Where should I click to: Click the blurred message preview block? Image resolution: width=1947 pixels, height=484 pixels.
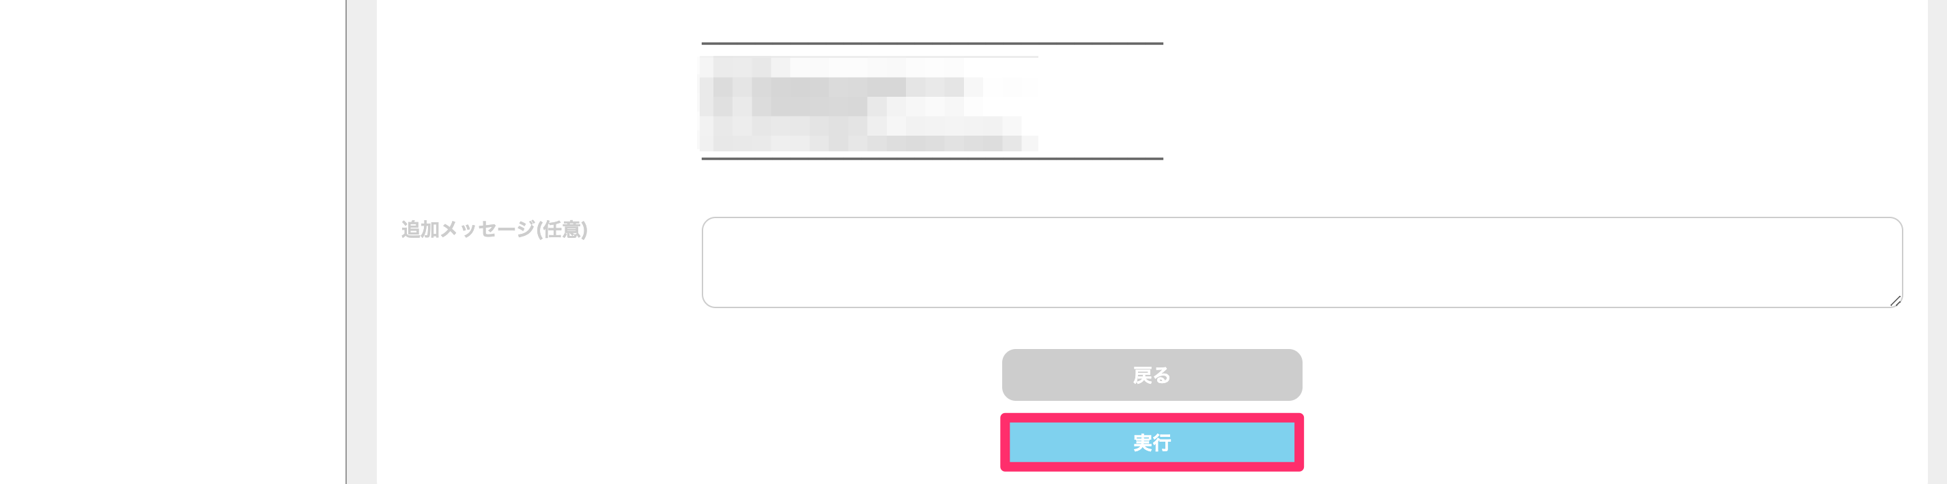[868, 103]
